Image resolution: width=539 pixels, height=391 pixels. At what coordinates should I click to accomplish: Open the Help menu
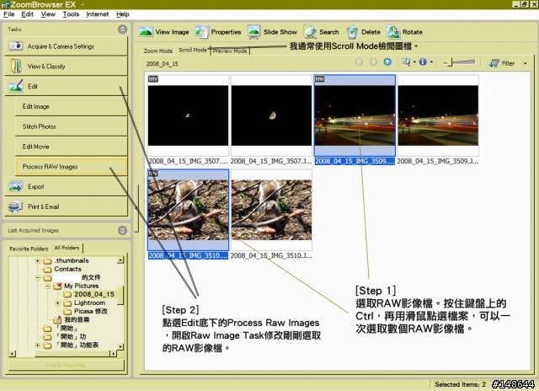123,14
